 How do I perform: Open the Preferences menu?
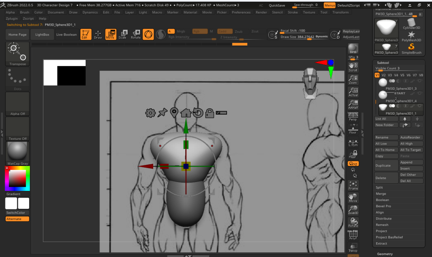pyautogui.click(x=241, y=13)
